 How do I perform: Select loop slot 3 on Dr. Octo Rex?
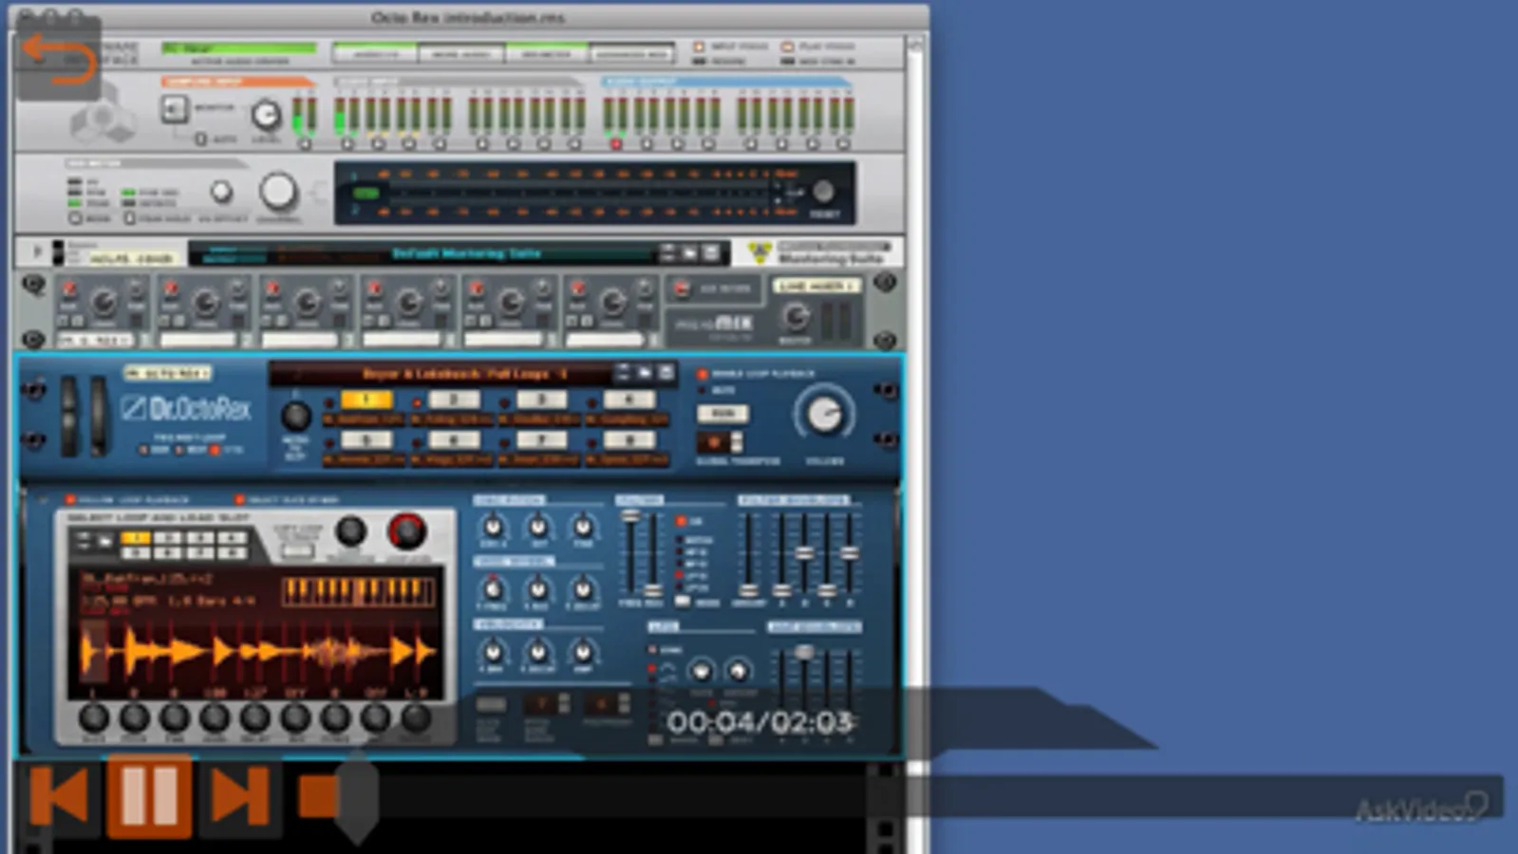[x=541, y=399]
